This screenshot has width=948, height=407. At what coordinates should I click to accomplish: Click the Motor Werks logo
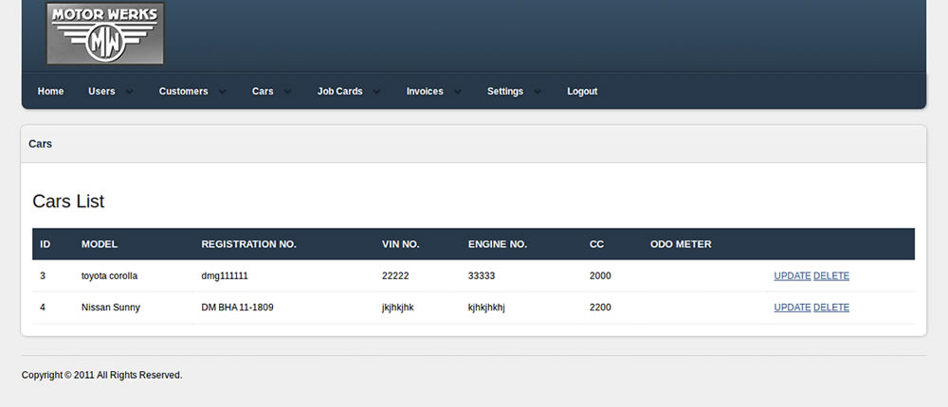[105, 33]
